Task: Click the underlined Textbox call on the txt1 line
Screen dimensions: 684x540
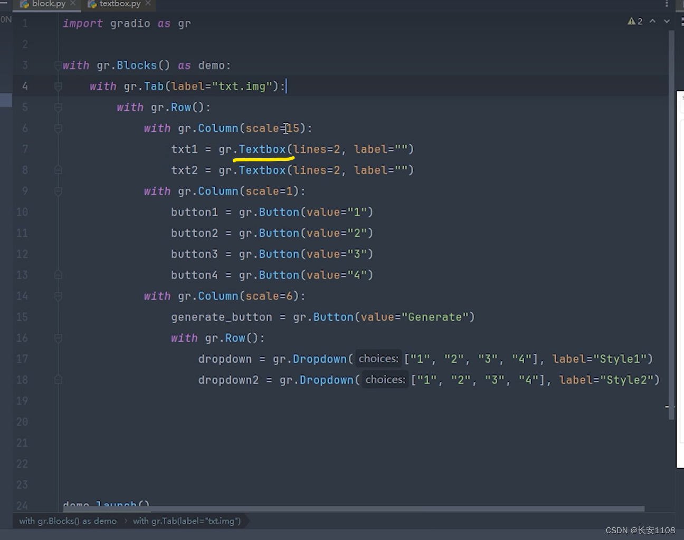Action: click(x=262, y=149)
